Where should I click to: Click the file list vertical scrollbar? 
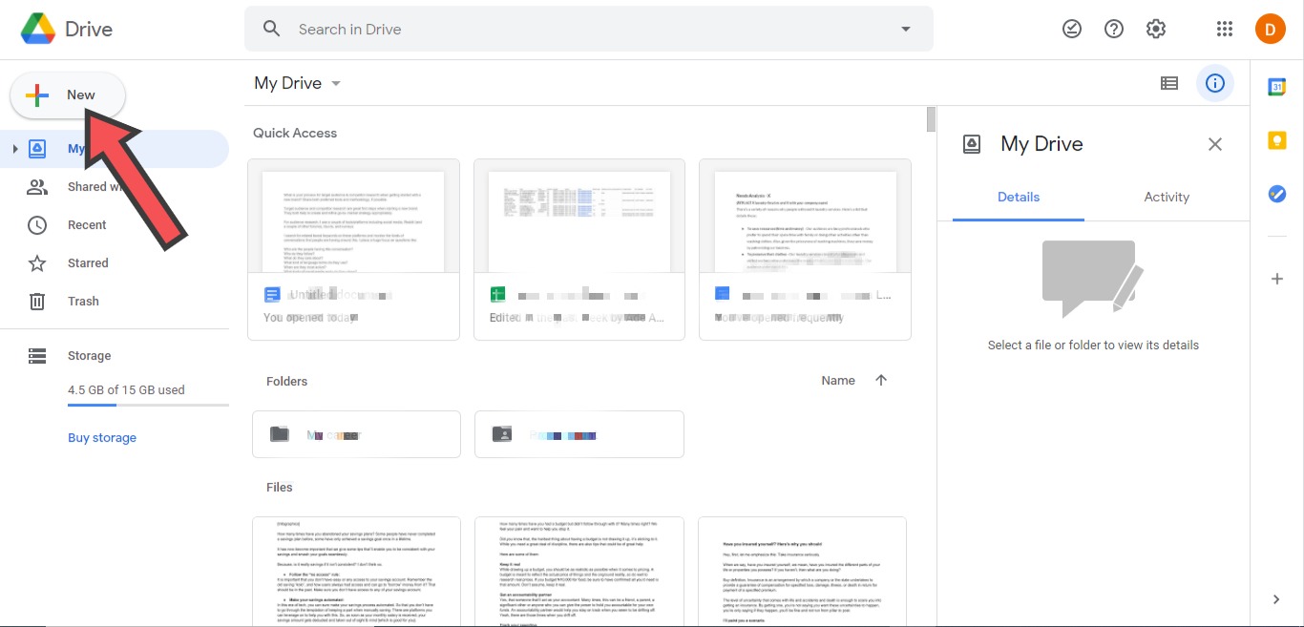(x=932, y=119)
